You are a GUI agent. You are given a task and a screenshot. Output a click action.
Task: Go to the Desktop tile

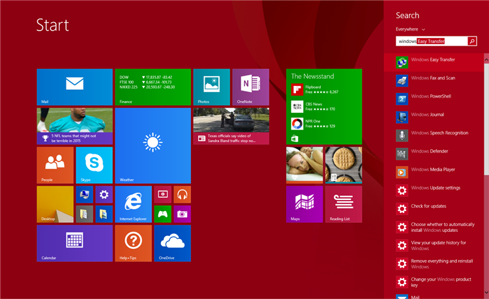point(55,205)
